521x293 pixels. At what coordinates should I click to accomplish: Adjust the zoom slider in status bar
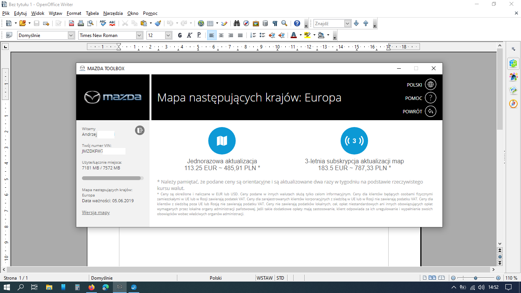(x=475, y=278)
